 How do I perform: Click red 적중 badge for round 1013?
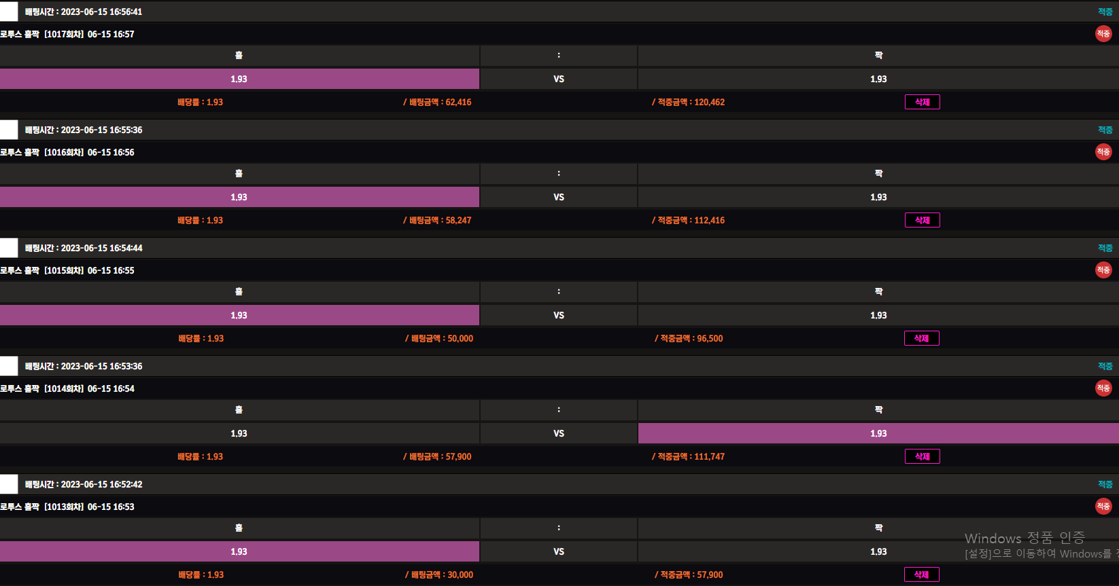coord(1103,507)
